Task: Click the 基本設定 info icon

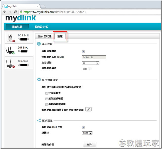Action: (x=39, y=44)
